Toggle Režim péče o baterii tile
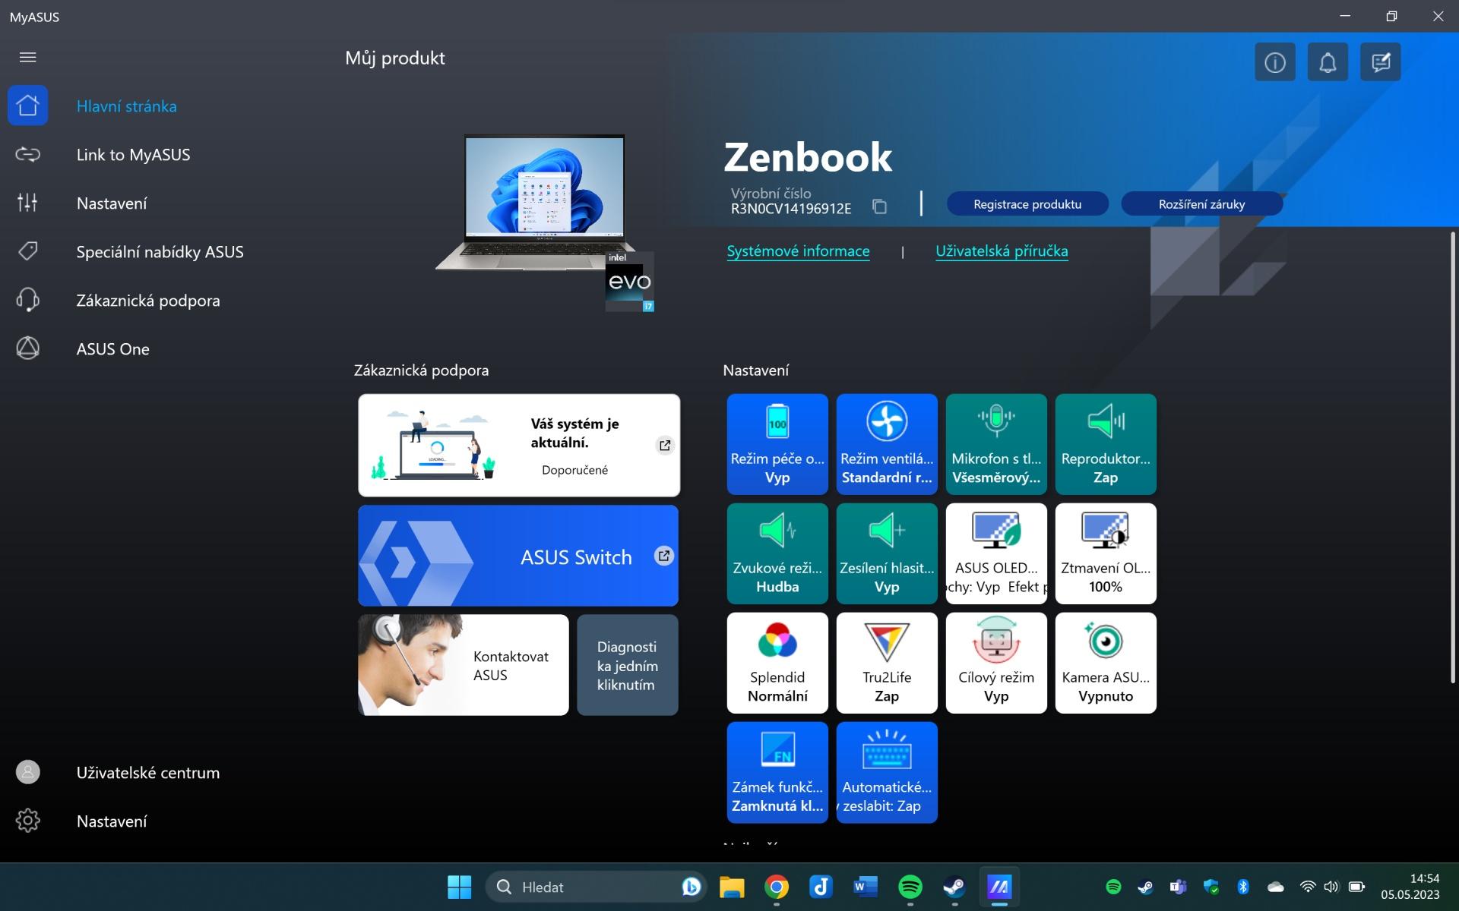The width and height of the screenshot is (1459, 911). pyautogui.click(x=777, y=444)
